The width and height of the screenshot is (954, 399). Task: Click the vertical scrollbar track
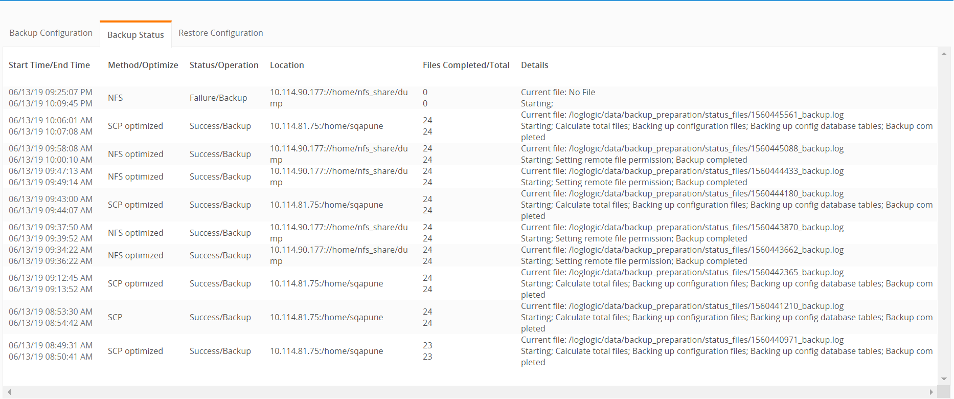(x=944, y=215)
